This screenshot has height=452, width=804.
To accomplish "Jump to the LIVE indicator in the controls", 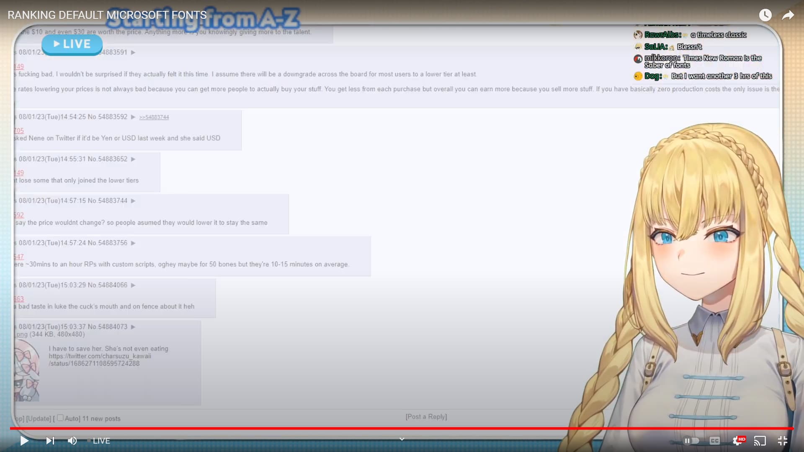I will pos(99,441).
